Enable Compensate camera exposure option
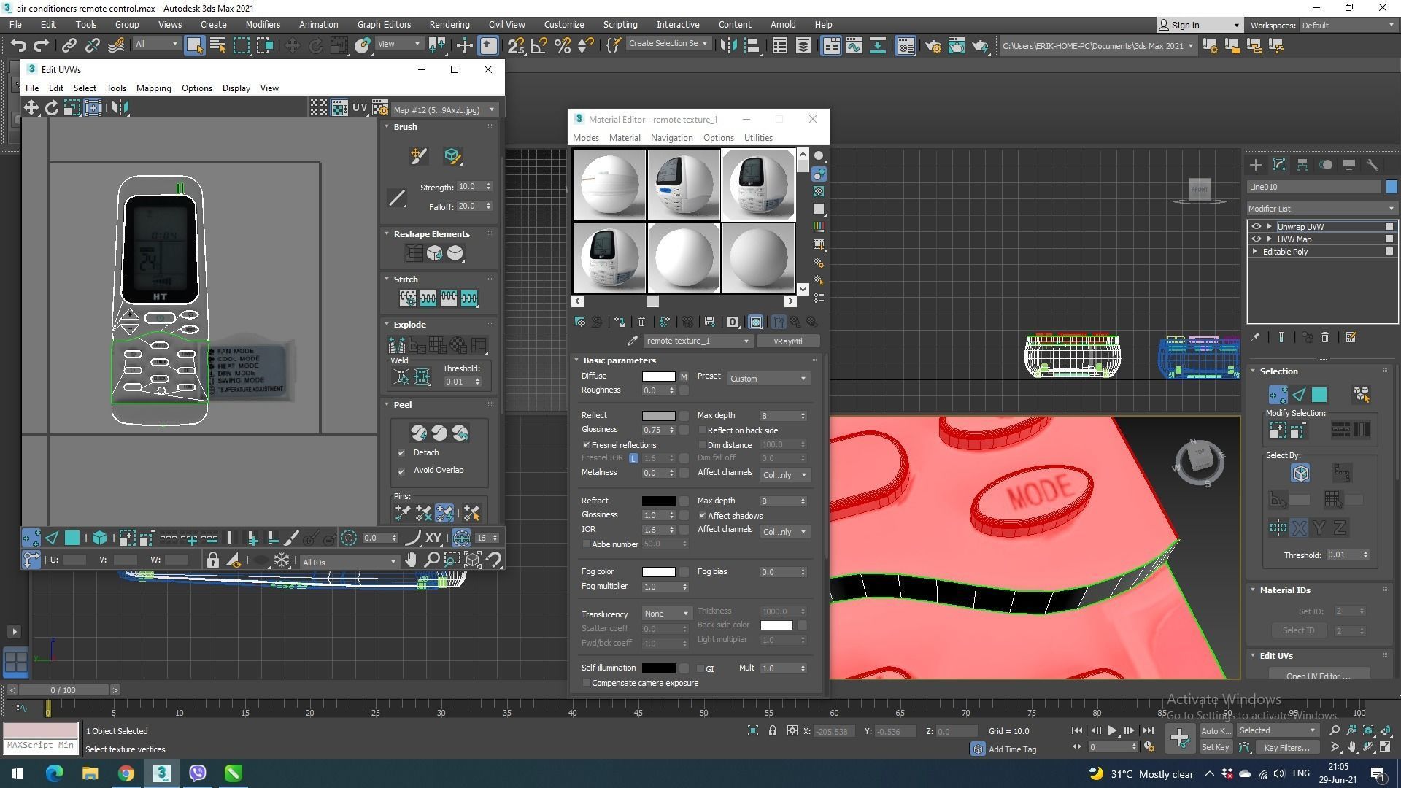Screen dimensions: 1401x788 pyautogui.click(x=587, y=682)
